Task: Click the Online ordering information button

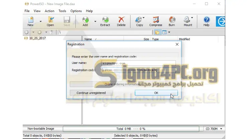Action: pos(124,84)
